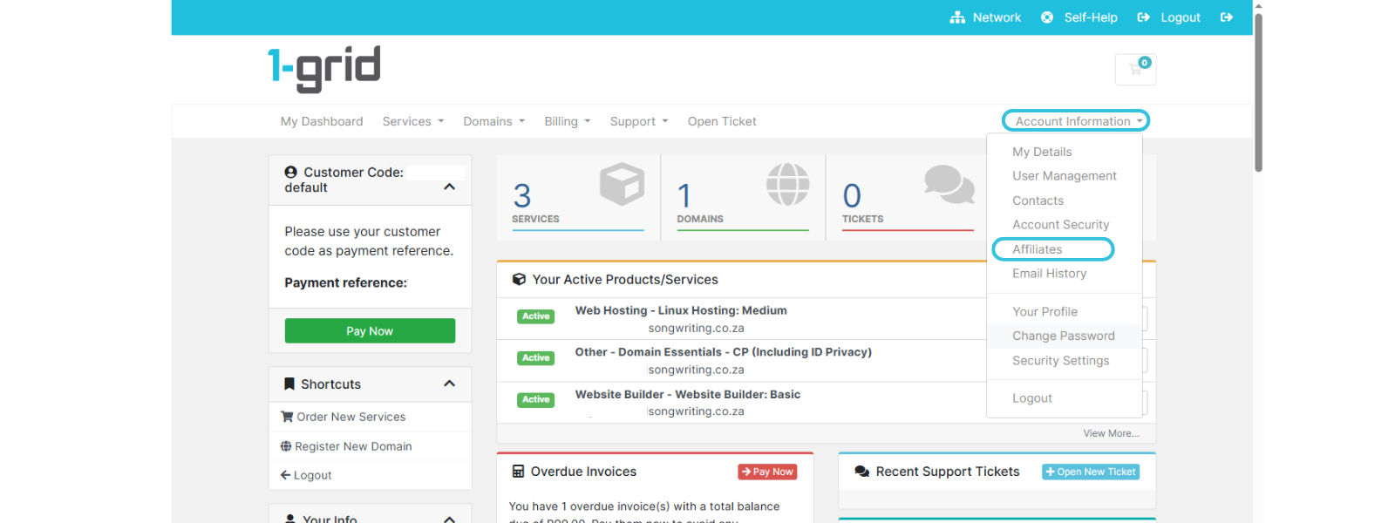The image size is (1395, 523).
Task: Open Email History menu entry
Action: 1049,274
